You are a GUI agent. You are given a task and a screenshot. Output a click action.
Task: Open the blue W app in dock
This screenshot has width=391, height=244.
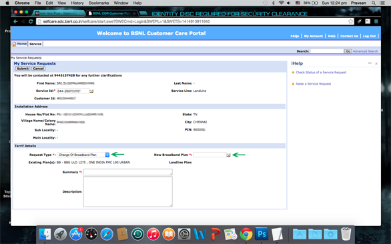(x=200, y=234)
